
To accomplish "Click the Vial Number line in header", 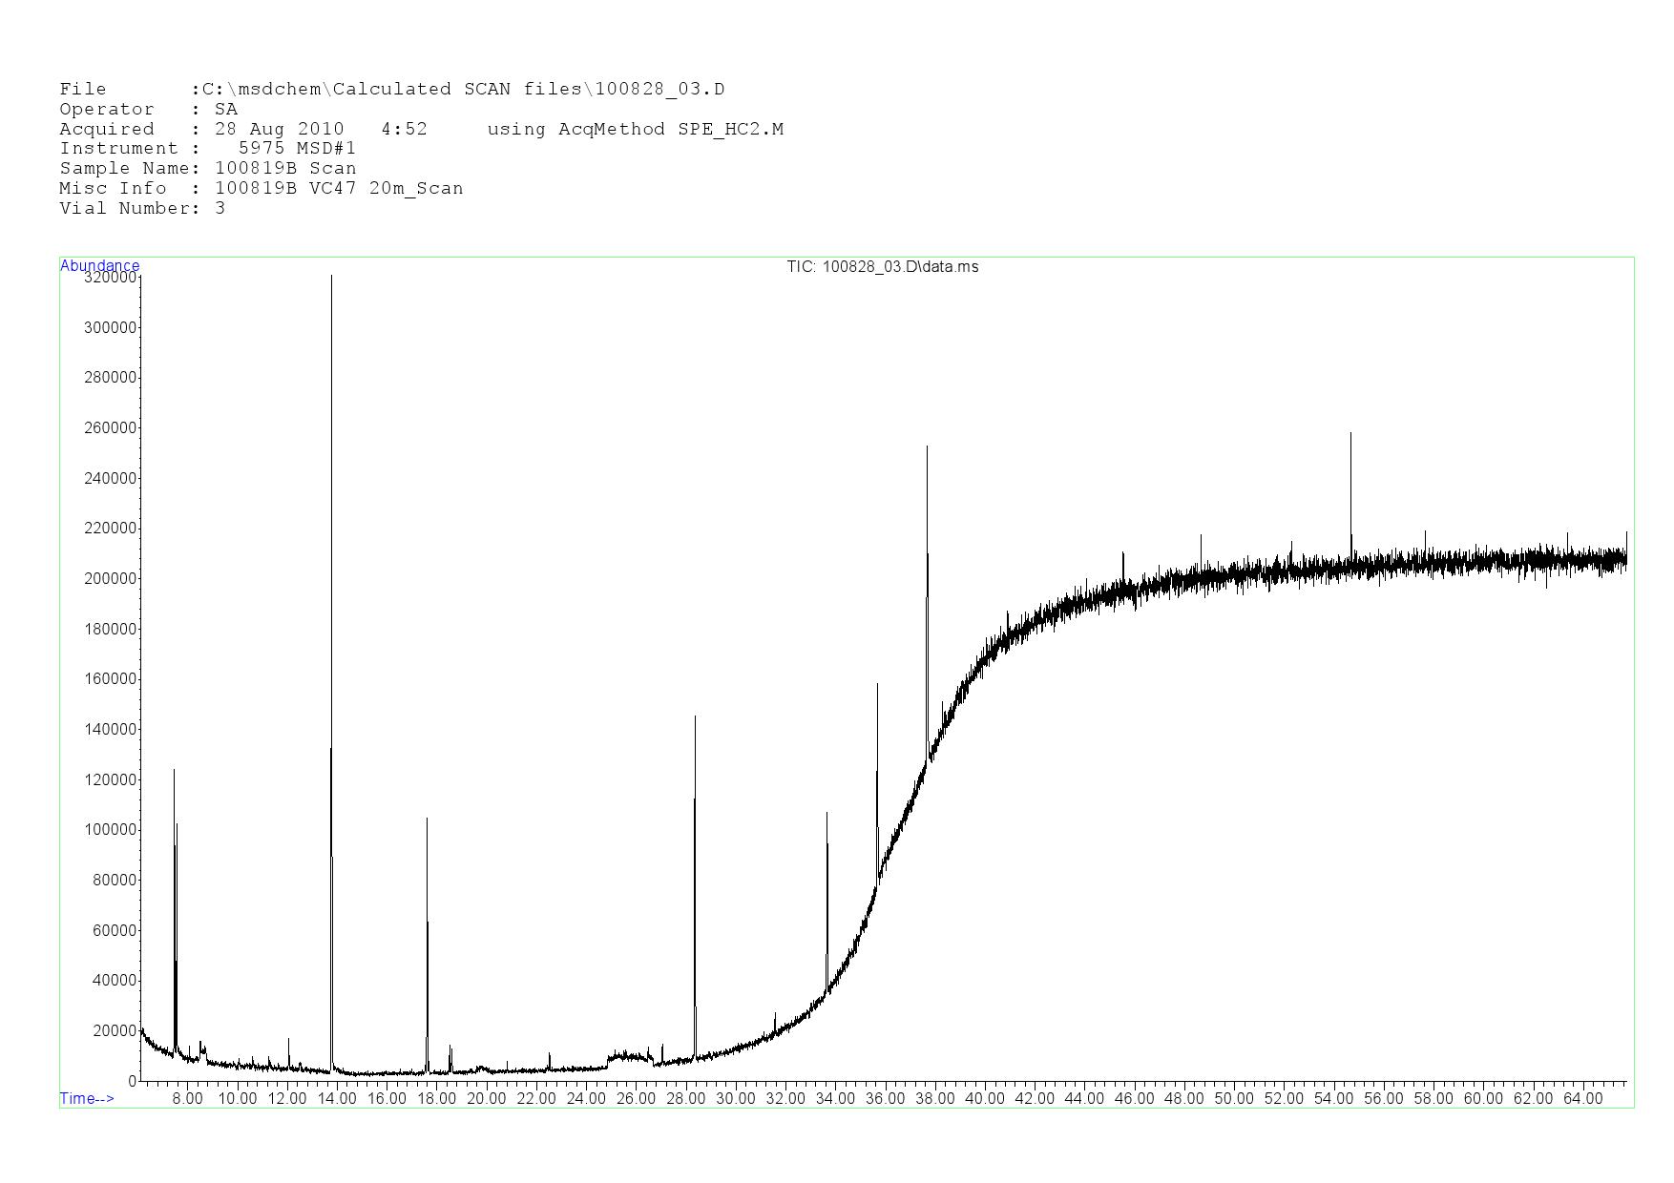I will (142, 208).
